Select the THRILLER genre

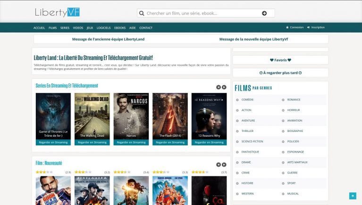click(247, 131)
